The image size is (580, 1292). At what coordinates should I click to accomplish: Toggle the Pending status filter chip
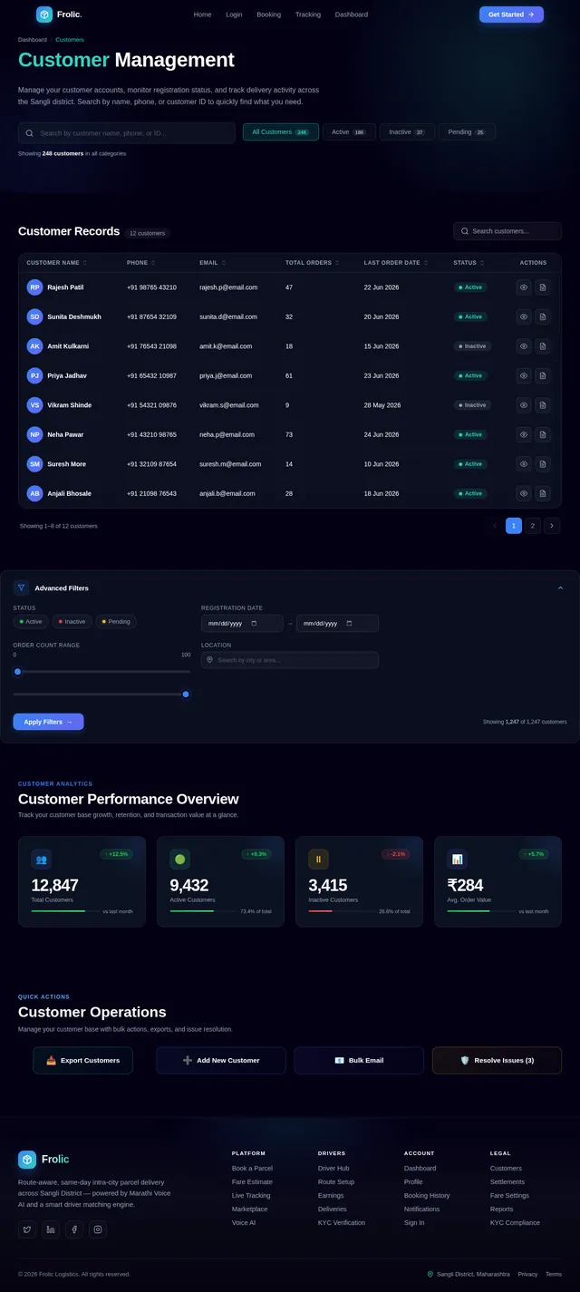click(x=116, y=621)
